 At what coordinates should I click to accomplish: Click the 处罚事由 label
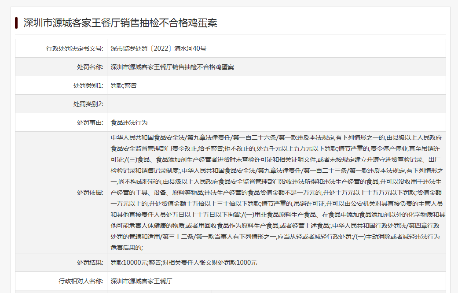tap(89, 122)
